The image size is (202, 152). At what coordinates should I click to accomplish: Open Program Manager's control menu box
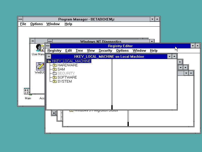point(20,19)
